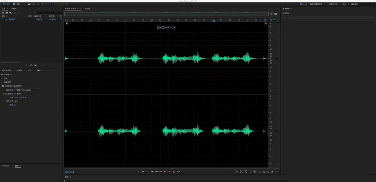Toggle sync with time display preferences checkbox
Viewport: 376px width, 182px height.
(x=3, y=86)
